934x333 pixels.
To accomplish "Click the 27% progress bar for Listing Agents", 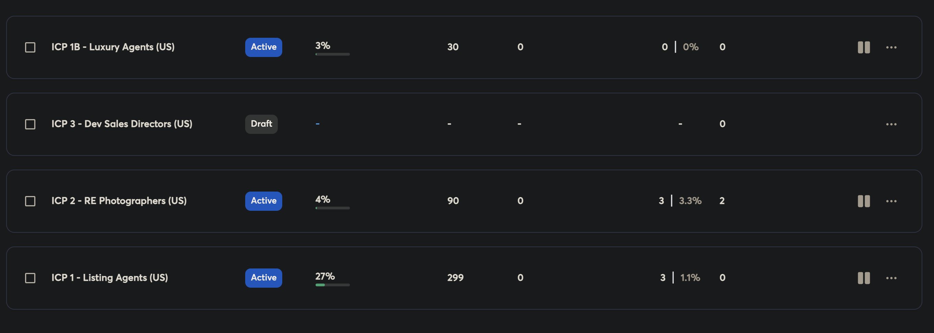I will (332, 285).
